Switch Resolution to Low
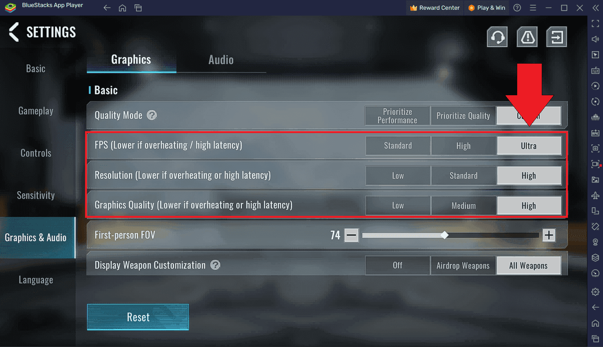603x347 pixels. [397, 176]
